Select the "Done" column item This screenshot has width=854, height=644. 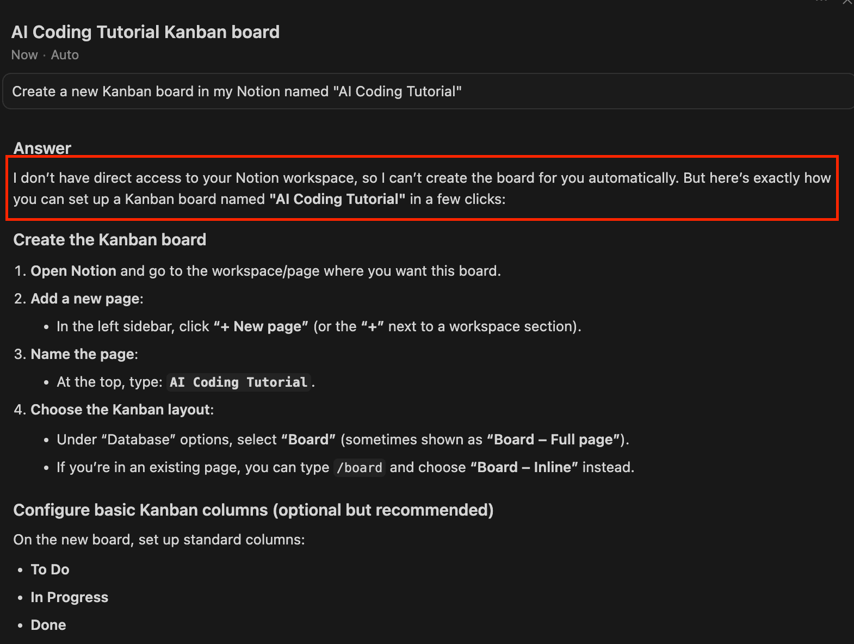coord(48,624)
